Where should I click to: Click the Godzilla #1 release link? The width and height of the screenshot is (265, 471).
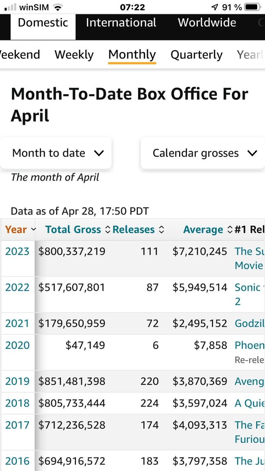249,323
